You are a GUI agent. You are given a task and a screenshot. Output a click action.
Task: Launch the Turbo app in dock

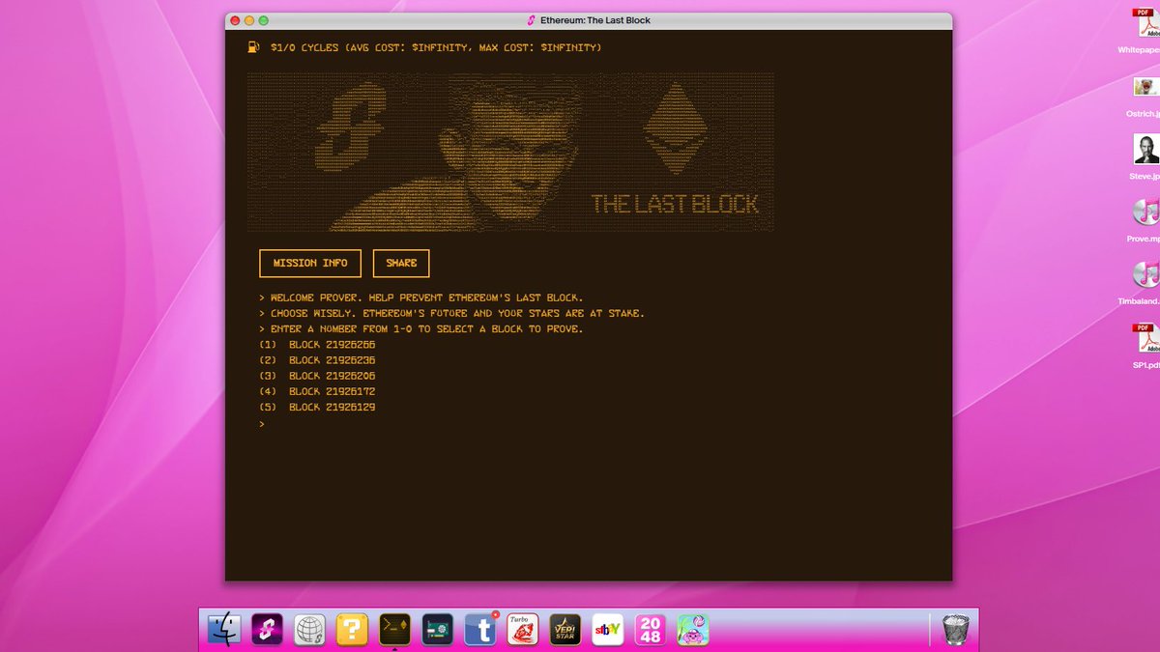(523, 630)
